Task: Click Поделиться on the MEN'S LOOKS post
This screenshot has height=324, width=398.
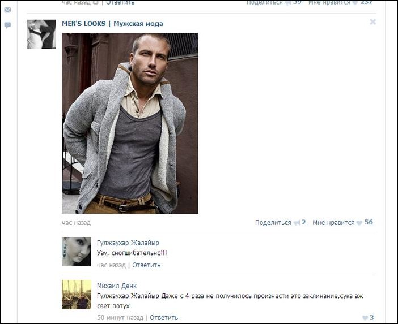Action: [x=273, y=223]
